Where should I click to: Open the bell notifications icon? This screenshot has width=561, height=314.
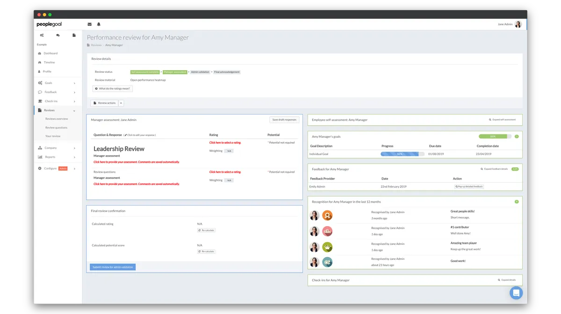[x=99, y=24]
